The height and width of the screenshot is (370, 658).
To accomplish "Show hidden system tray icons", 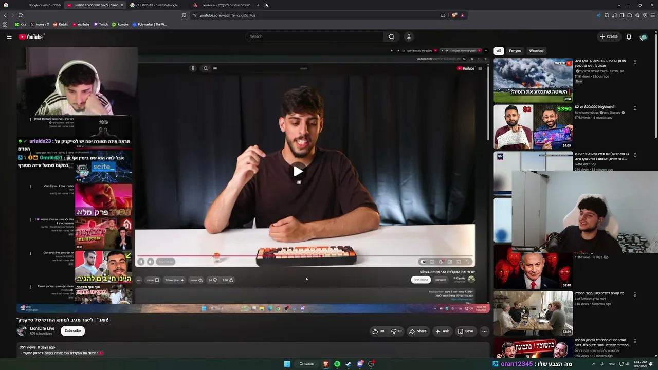I will [593, 364].
